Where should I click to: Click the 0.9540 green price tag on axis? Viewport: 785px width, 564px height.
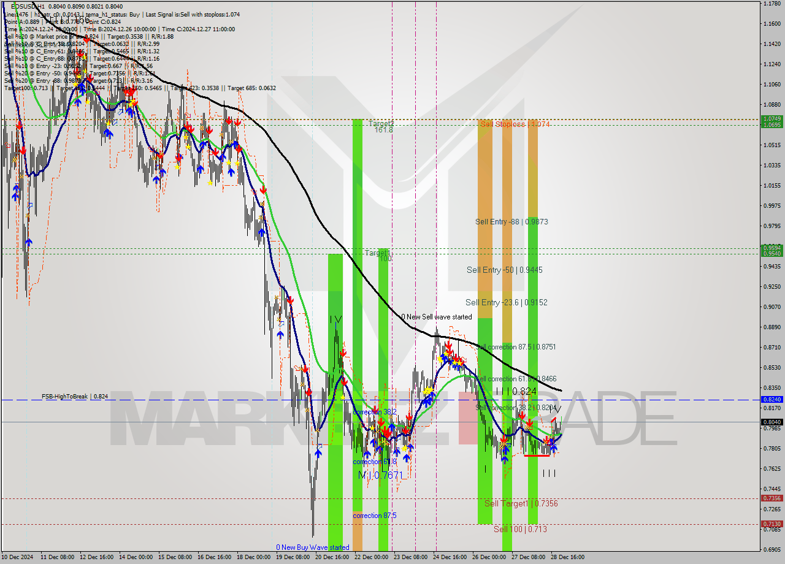[771, 253]
